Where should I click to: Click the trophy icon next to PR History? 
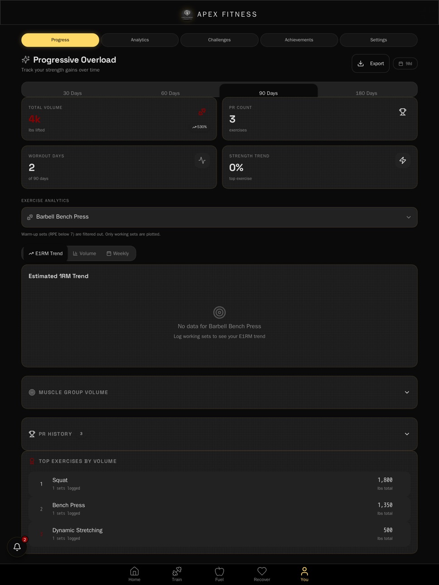[32, 434]
